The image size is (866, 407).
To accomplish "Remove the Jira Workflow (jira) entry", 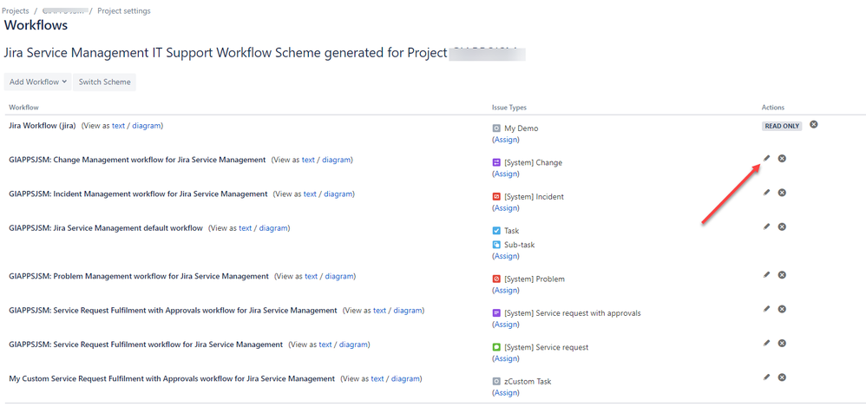I will pos(814,125).
